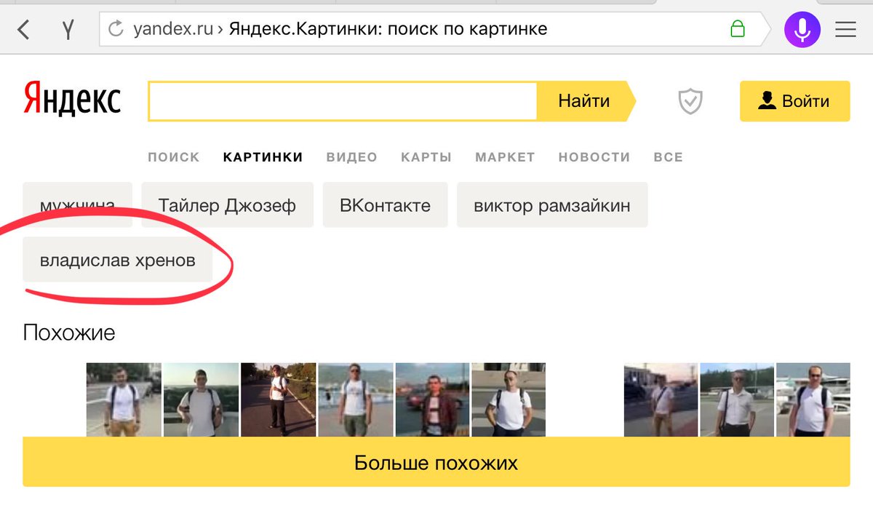Switch to the НОВОСТИ tab
Viewport: 873px width, 505px height.
(594, 157)
